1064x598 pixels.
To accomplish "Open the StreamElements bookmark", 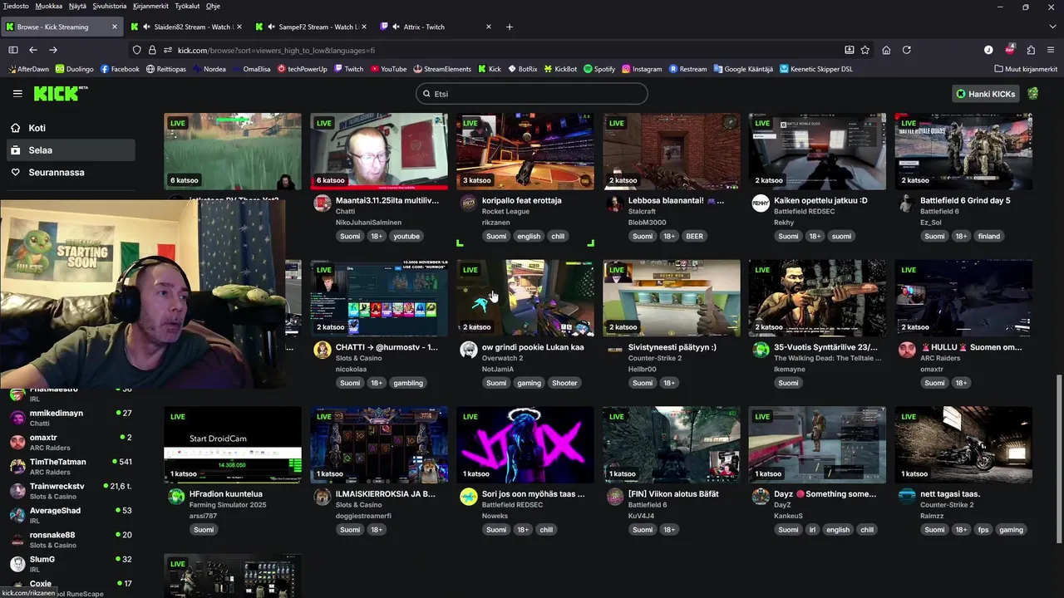I will pos(441,69).
